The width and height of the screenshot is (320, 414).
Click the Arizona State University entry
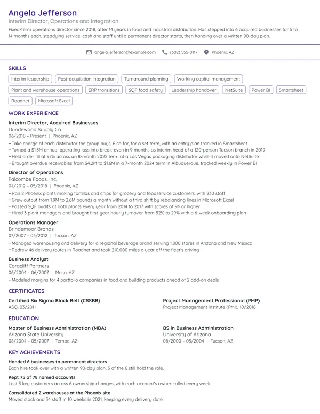click(36, 335)
